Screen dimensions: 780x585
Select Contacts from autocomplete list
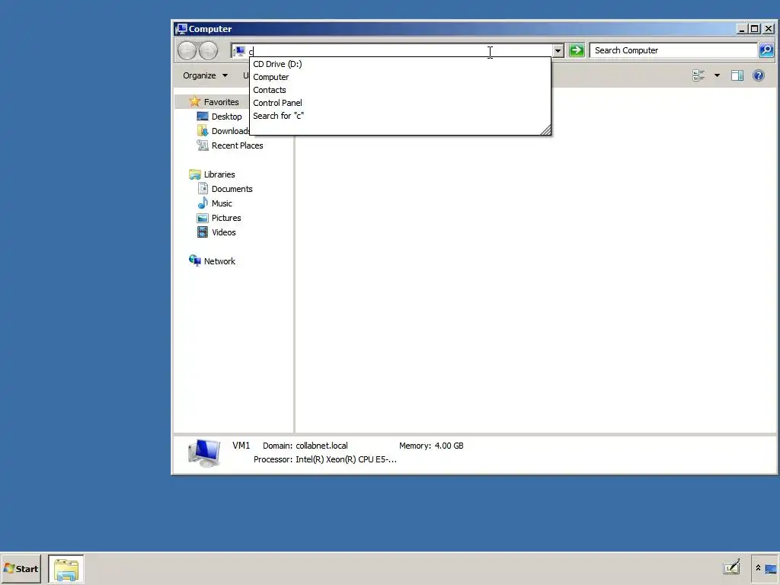[400, 90]
